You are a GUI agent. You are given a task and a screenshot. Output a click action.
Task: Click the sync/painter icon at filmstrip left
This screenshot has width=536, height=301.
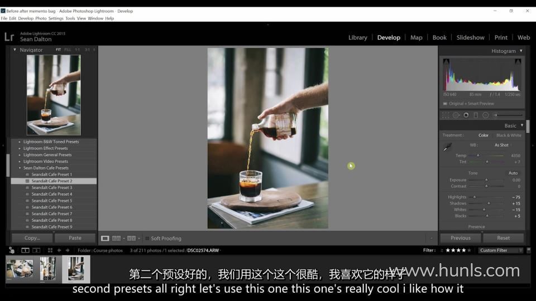(11, 250)
